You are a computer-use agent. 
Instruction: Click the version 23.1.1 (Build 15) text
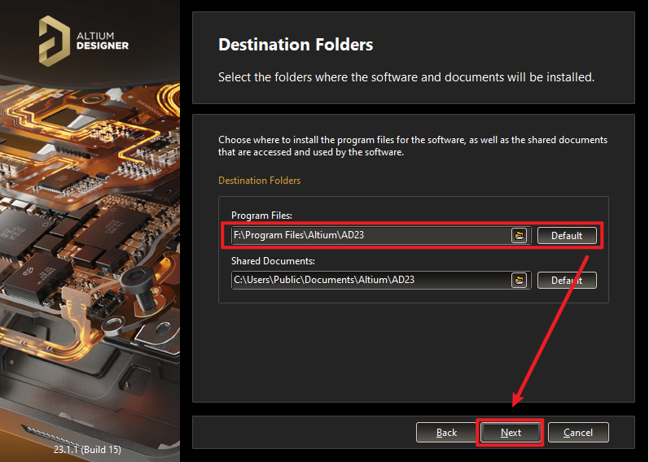coord(87,449)
